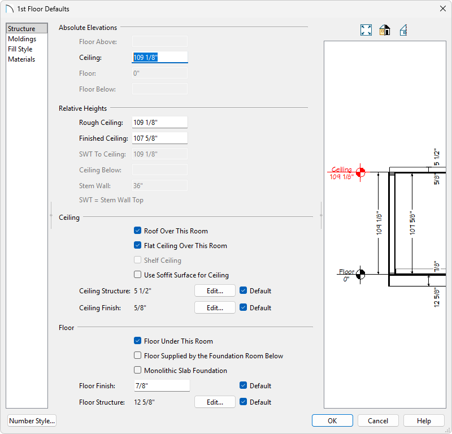Switch to the Moldings panel
This screenshot has width=452, height=434.
21,38
